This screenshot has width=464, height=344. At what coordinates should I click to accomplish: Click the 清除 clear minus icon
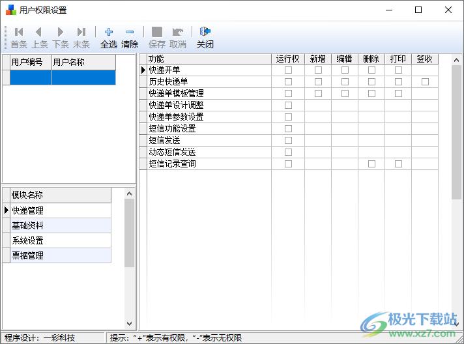(x=130, y=32)
